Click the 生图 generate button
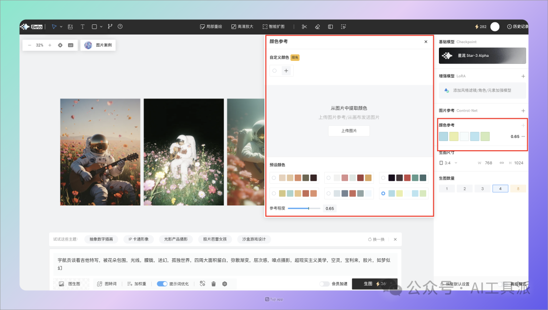 coord(374,284)
